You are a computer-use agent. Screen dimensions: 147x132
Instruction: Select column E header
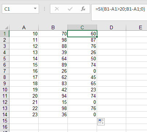(136, 27)
